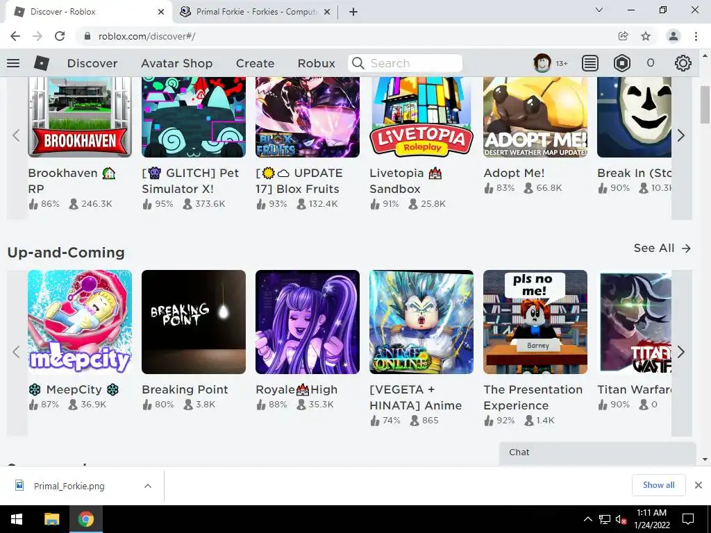Screen dimensions: 711x533
Task: Click the muted volume tray icon
Action: point(621,519)
